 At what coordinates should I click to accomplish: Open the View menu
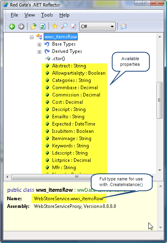[x=30, y=15]
